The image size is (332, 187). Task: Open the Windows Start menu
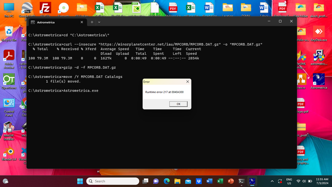point(80,181)
